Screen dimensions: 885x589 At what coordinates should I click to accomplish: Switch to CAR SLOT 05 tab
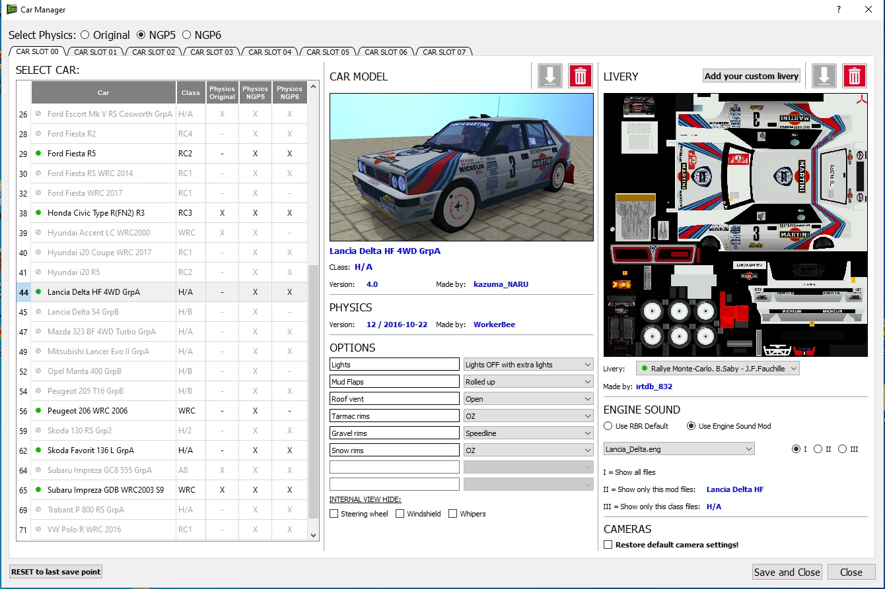[x=328, y=52]
